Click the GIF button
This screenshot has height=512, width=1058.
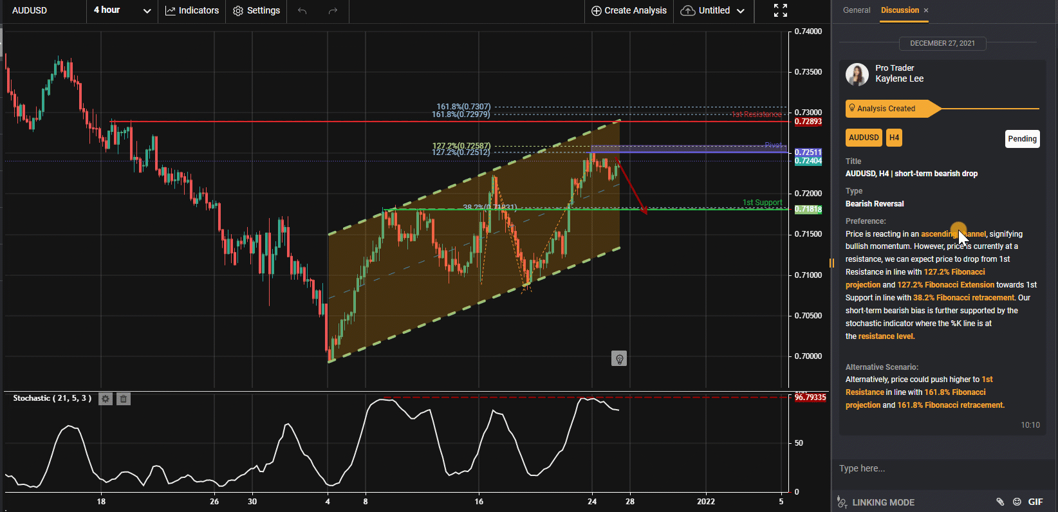[x=1035, y=502]
